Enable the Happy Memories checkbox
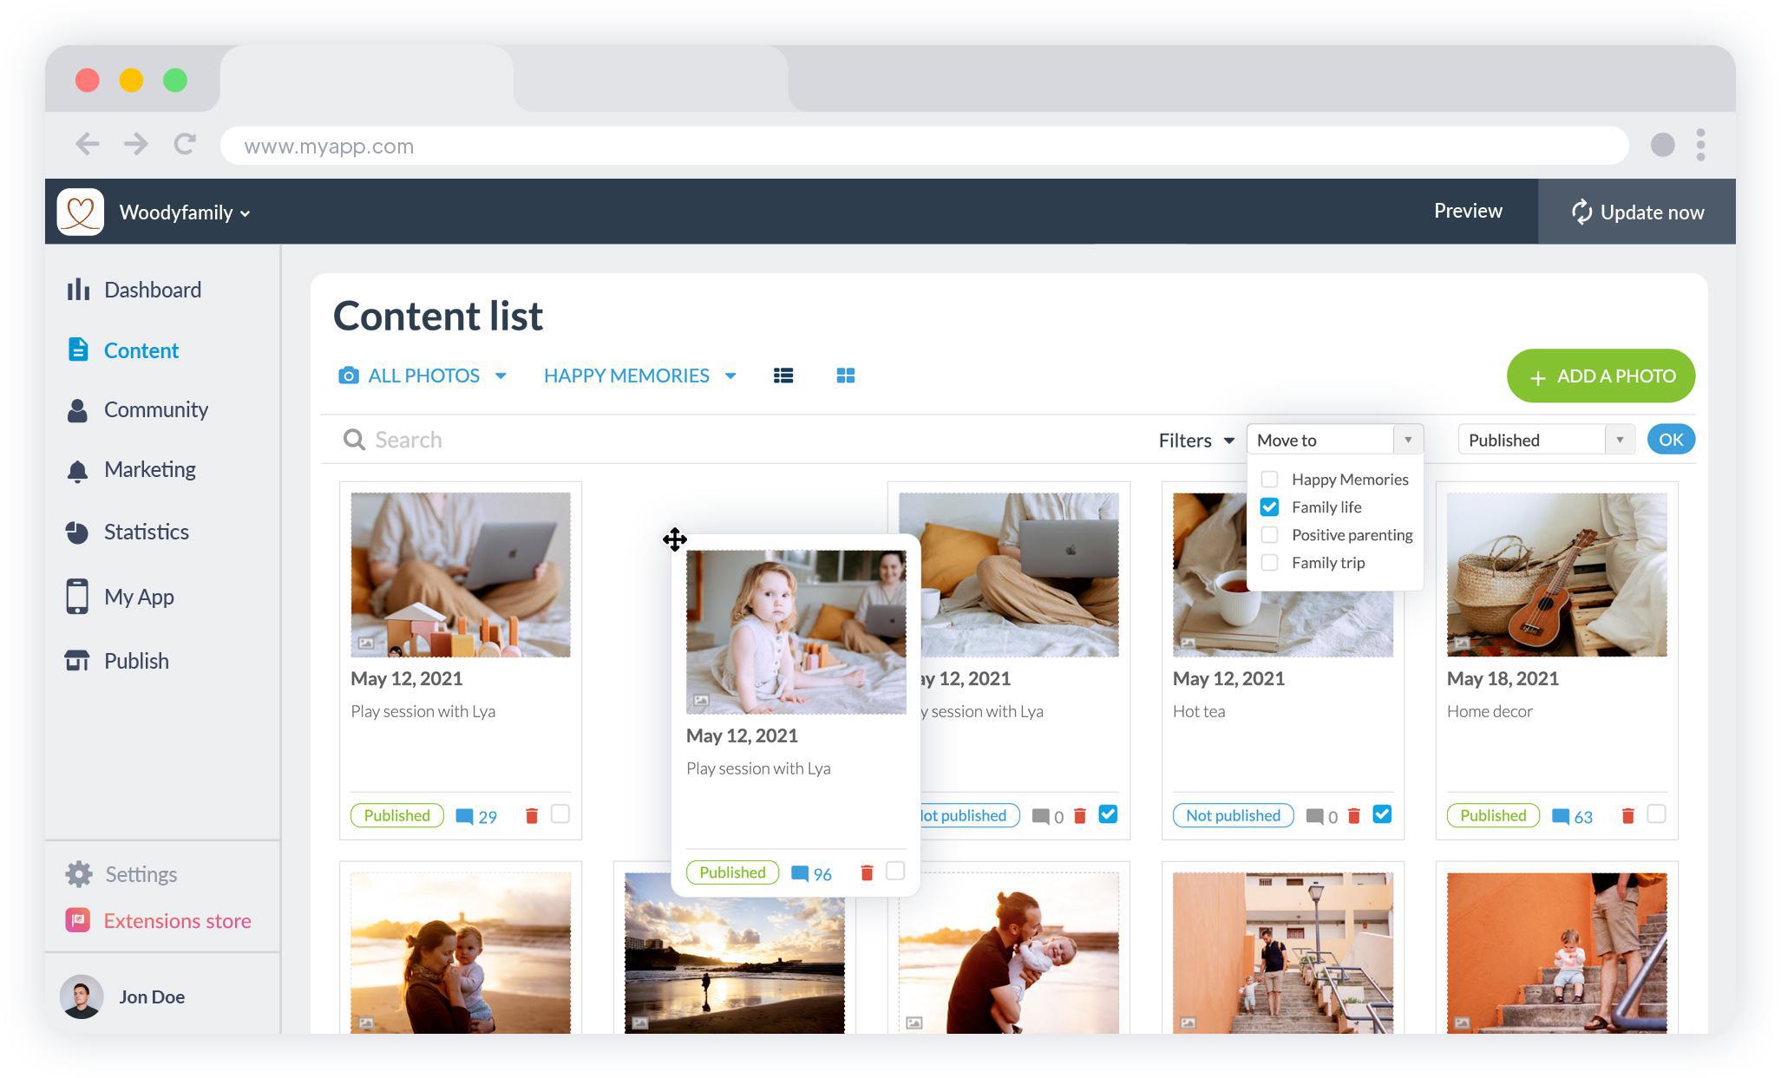This screenshot has width=1781, height=1078. pos(1269,480)
